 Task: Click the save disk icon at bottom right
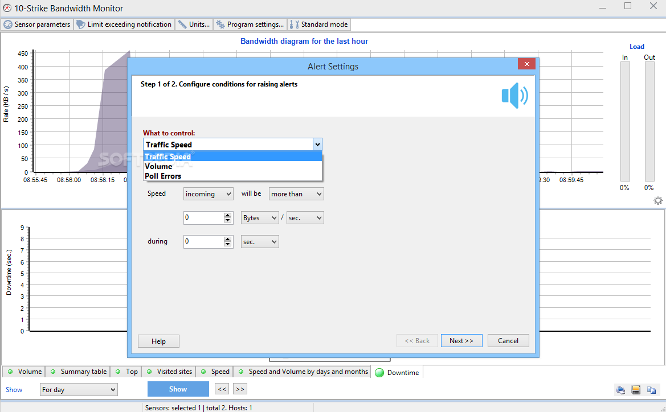coord(636,390)
